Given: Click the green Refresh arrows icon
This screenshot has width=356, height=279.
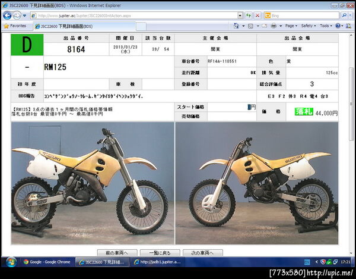Looking at the screenshot, I should click(249, 15).
